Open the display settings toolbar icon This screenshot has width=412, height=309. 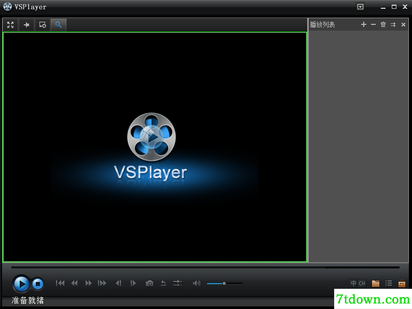point(43,25)
